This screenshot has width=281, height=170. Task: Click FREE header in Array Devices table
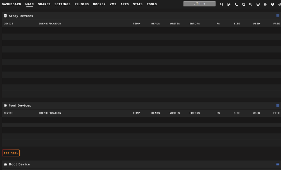[x=277, y=24]
